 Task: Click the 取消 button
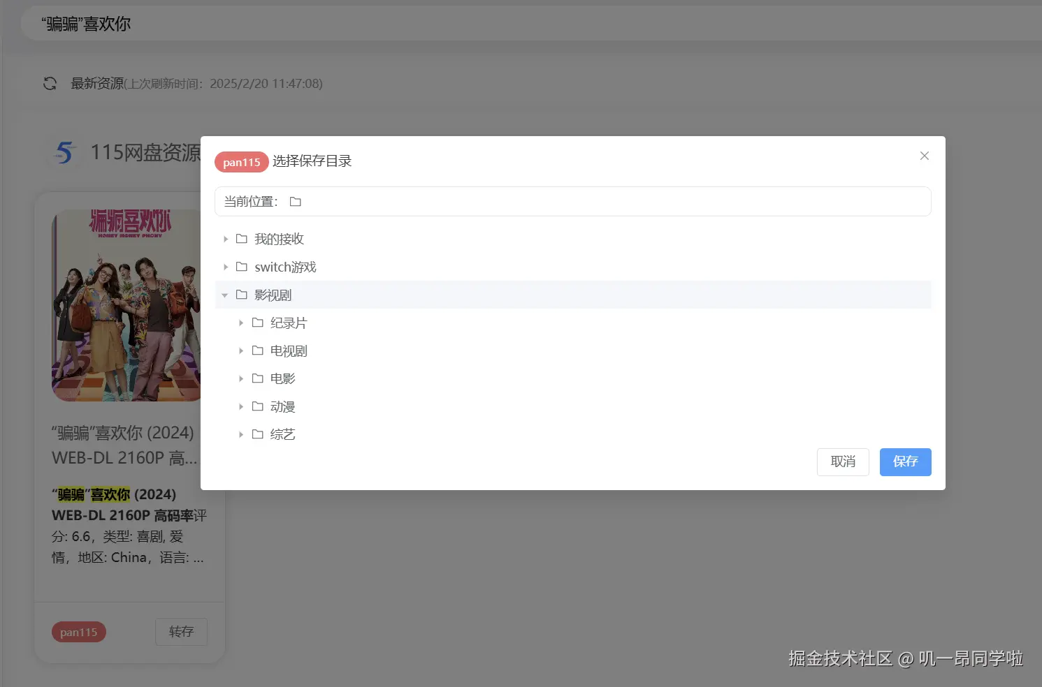(843, 461)
